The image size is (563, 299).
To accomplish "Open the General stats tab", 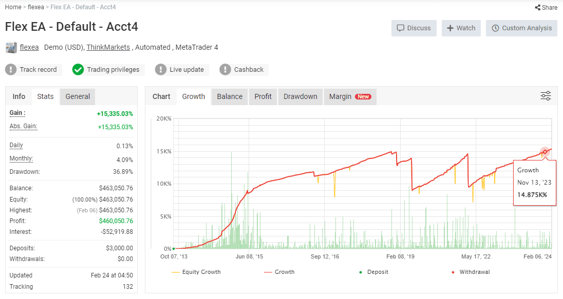I will pyautogui.click(x=78, y=96).
